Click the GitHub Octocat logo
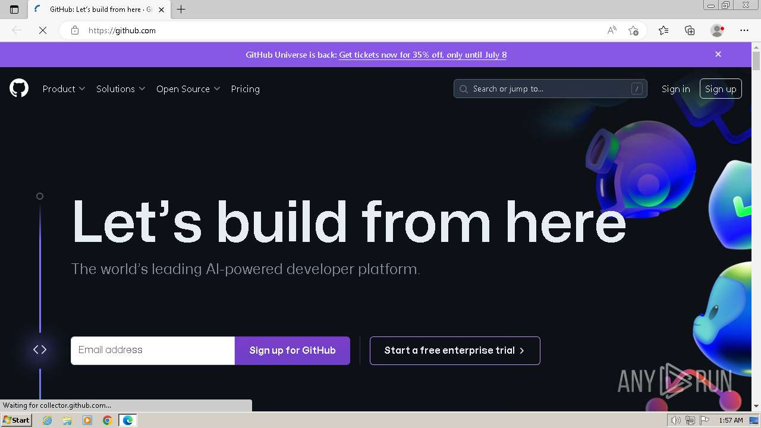The image size is (761, 428). click(x=19, y=89)
